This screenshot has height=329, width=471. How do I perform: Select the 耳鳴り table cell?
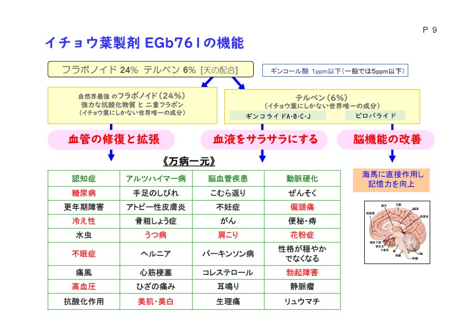(x=228, y=287)
